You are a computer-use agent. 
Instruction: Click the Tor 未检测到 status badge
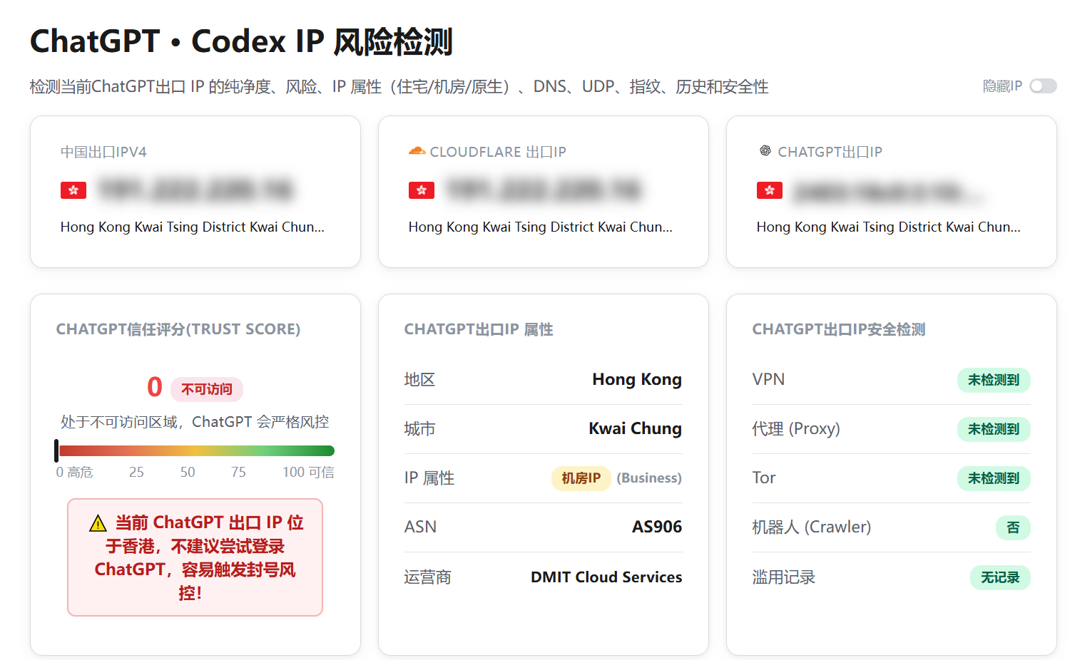(994, 478)
